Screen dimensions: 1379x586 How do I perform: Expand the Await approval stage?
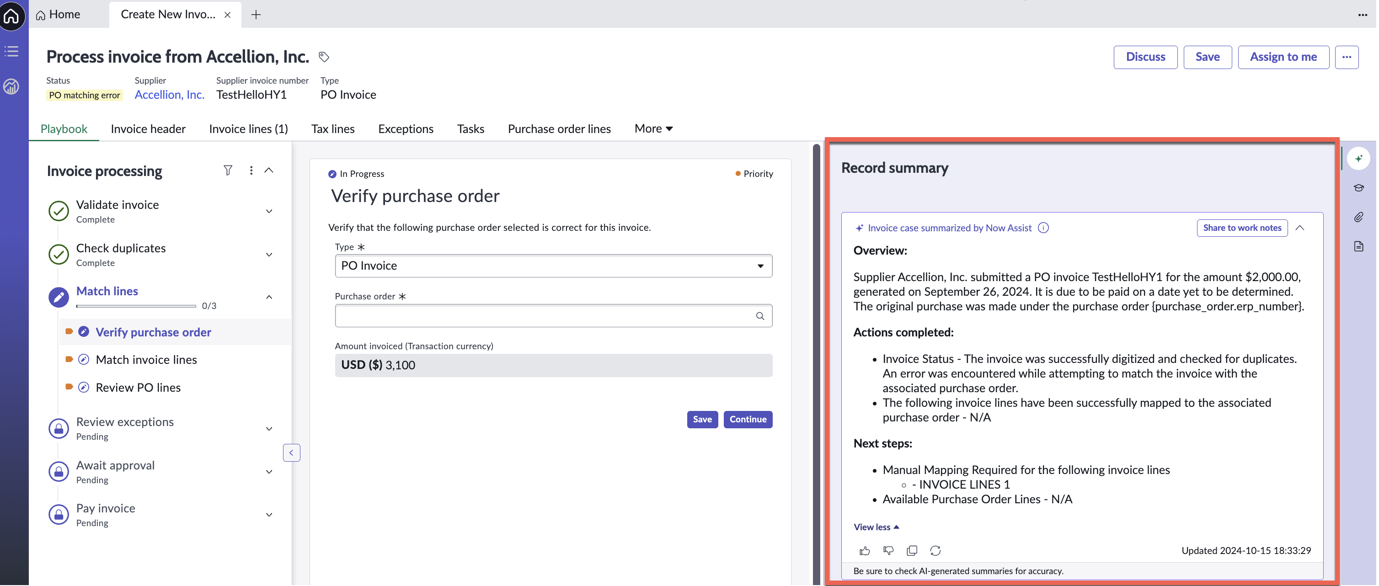tap(269, 472)
